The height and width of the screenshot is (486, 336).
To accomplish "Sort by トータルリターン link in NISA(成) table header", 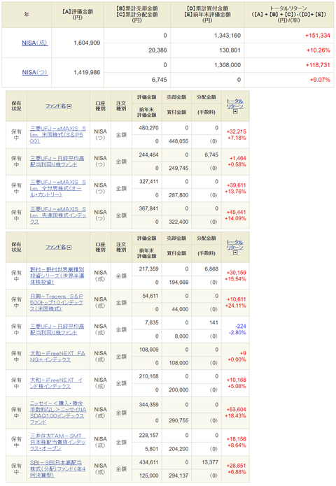I will (235, 245).
